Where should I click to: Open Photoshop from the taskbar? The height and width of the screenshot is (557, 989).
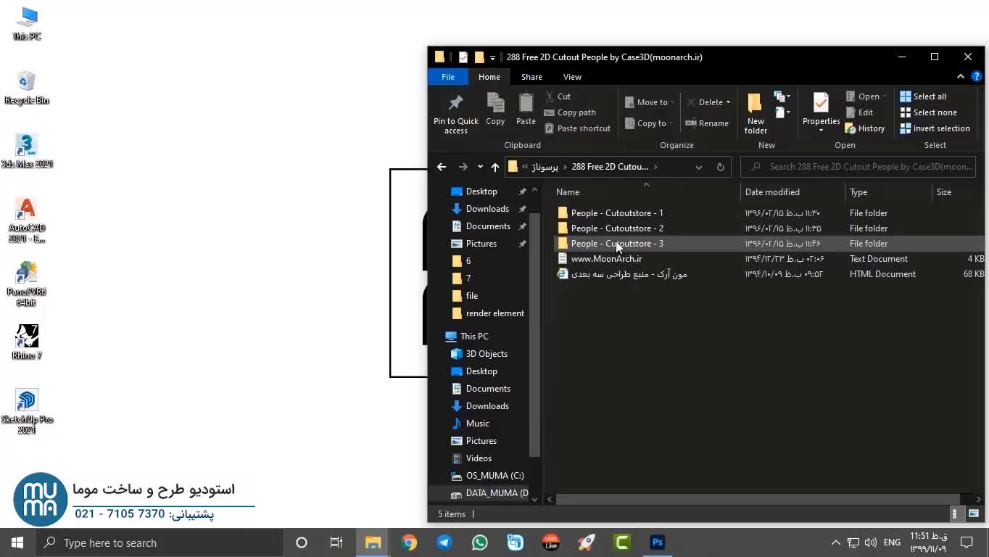tap(657, 542)
